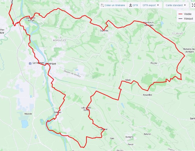Click the Le Vernet train station icon
The width and height of the screenshot is (195, 151).
30,64
